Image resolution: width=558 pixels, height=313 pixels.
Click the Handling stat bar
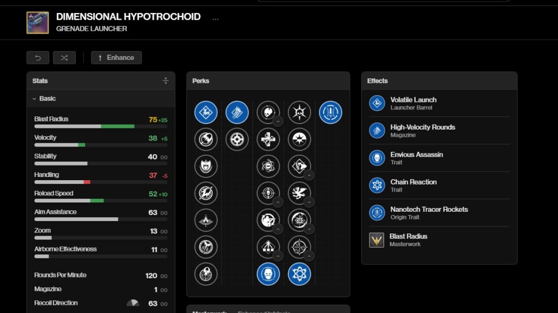101,182
